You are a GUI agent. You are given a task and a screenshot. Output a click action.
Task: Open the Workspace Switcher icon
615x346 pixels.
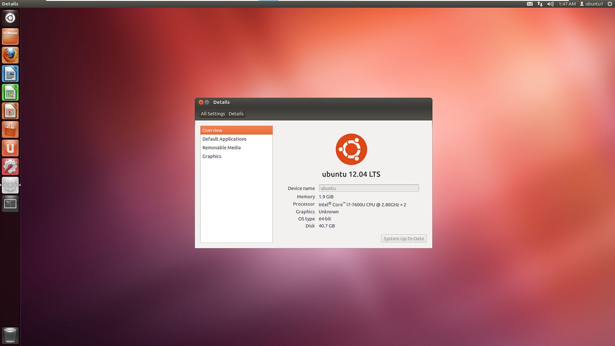point(10,204)
